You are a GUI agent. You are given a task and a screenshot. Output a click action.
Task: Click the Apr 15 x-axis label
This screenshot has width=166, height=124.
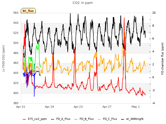[20, 107]
